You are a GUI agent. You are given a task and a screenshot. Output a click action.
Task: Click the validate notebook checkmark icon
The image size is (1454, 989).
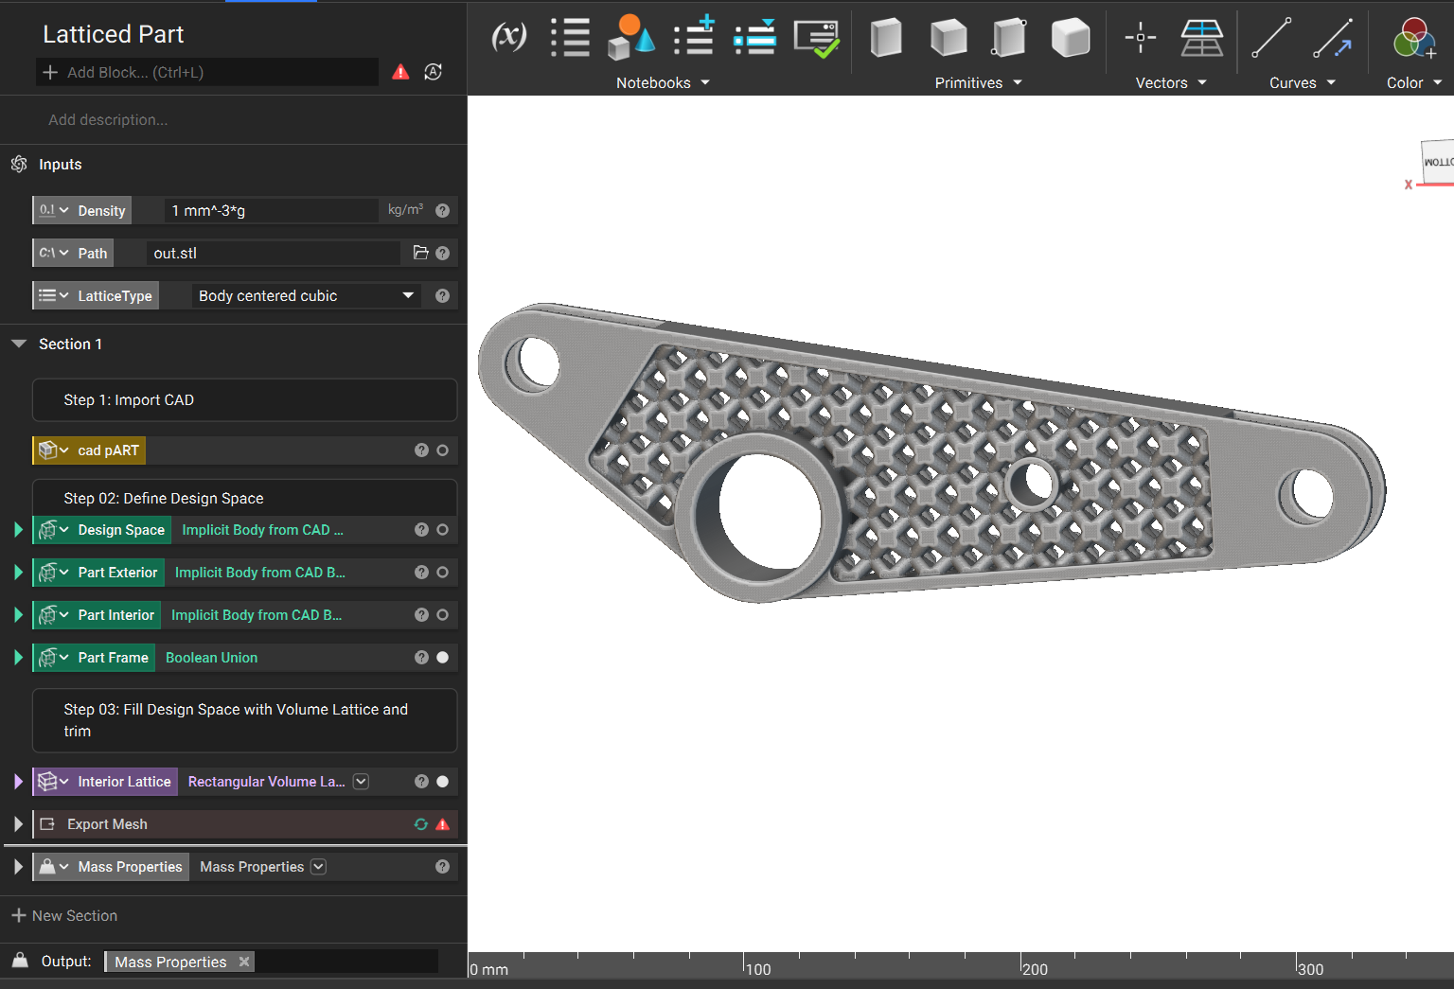coord(816,39)
